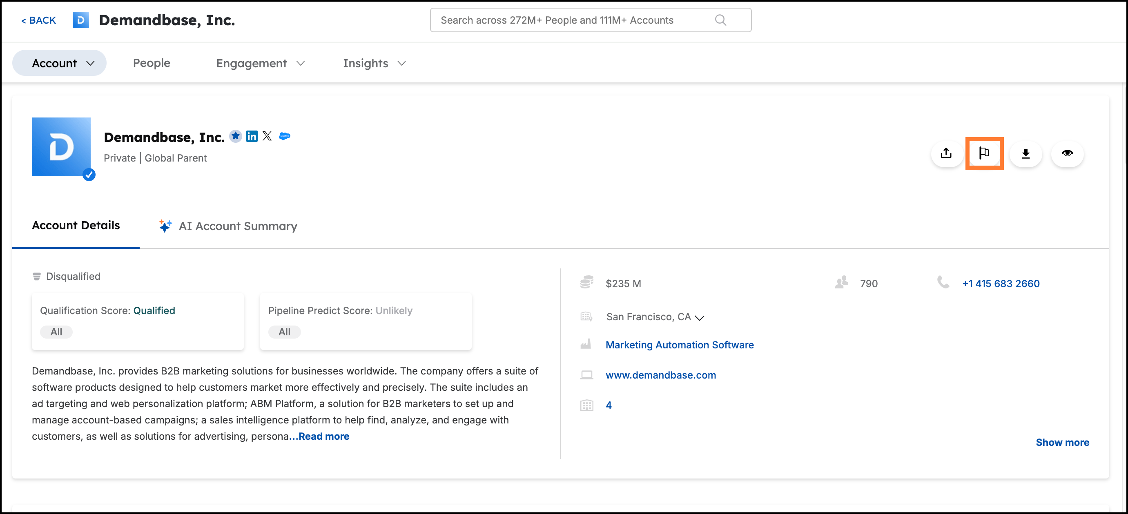Focus the People and Accounts search field
Viewport: 1128px width, 514px height.
(x=591, y=20)
